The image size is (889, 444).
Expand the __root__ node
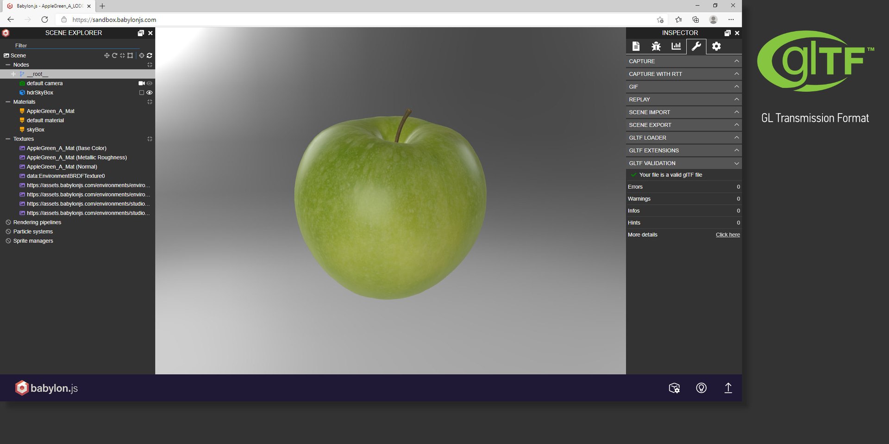click(13, 74)
